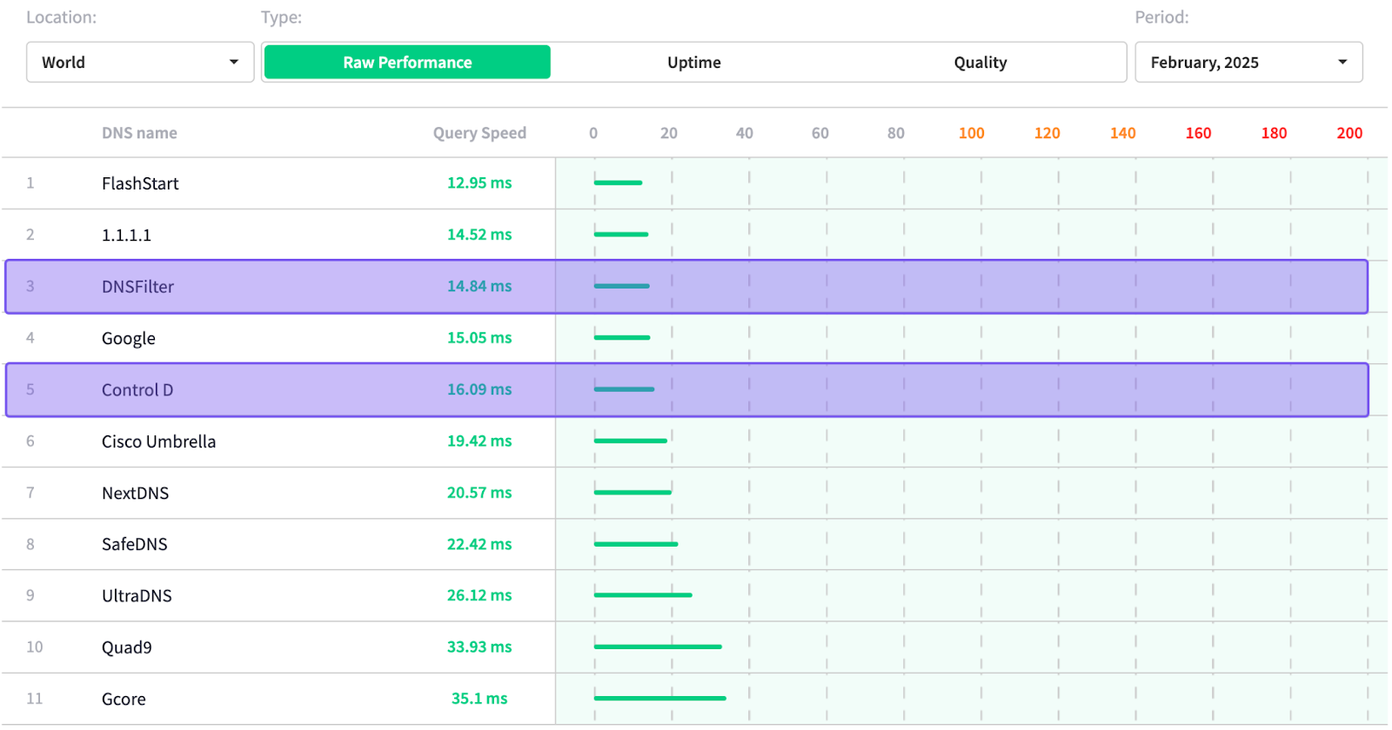Click the 20 axis scale label
Screen dimensions: 1392x730
668,133
